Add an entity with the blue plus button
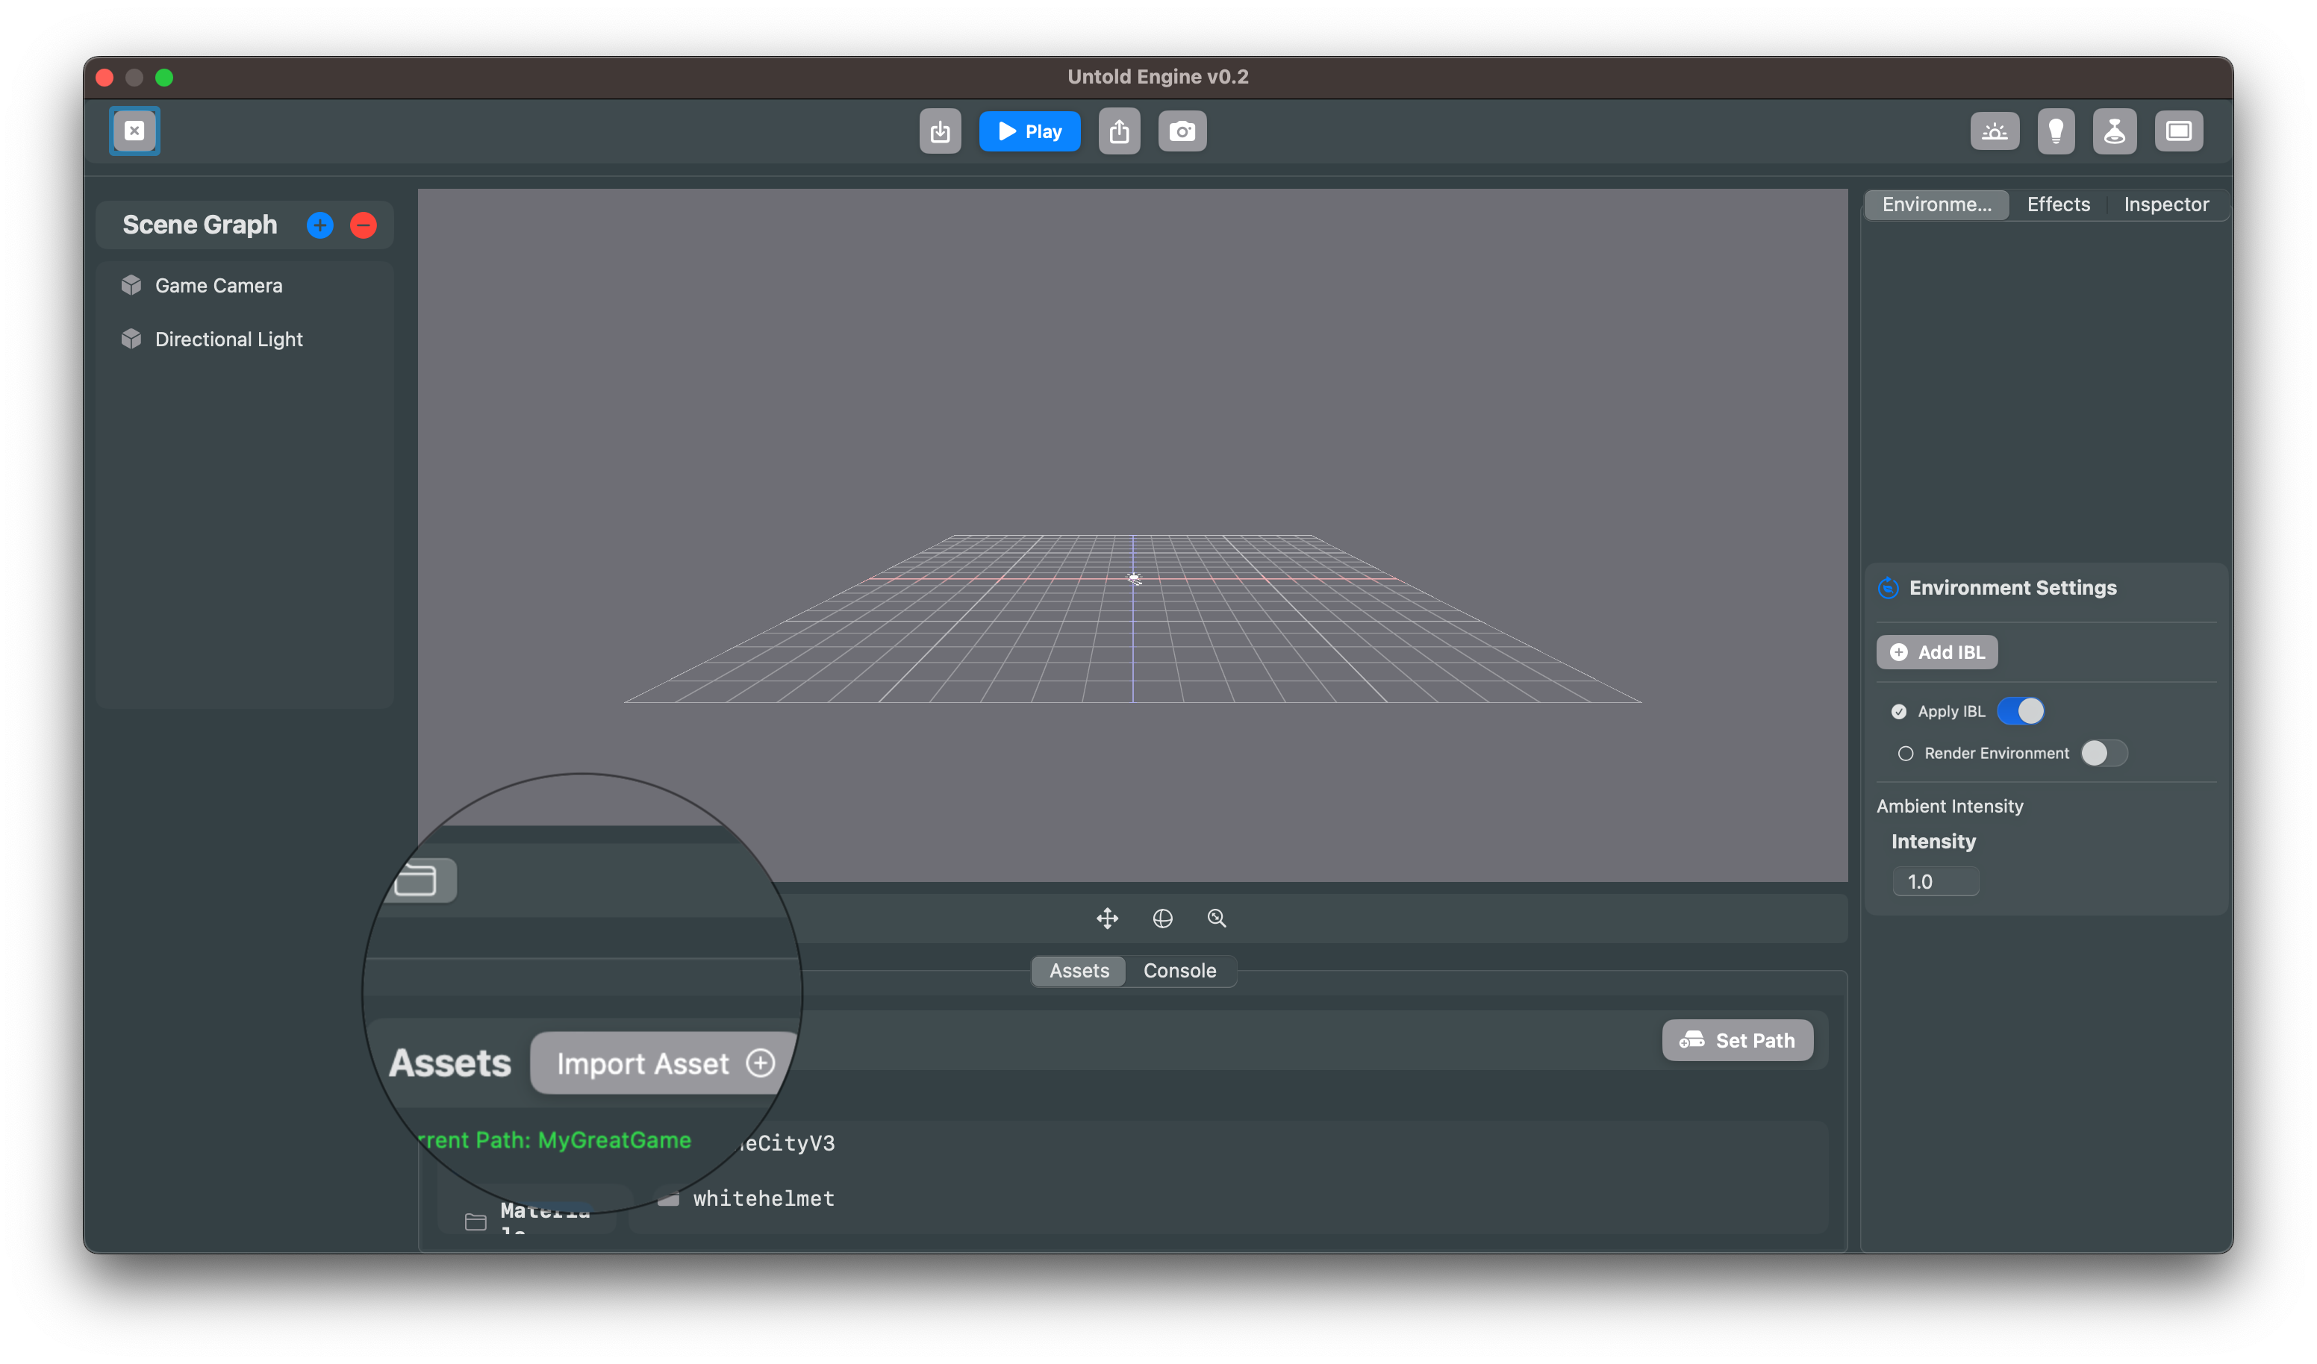Image resolution: width=2317 pixels, height=1364 pixels. 319,225
